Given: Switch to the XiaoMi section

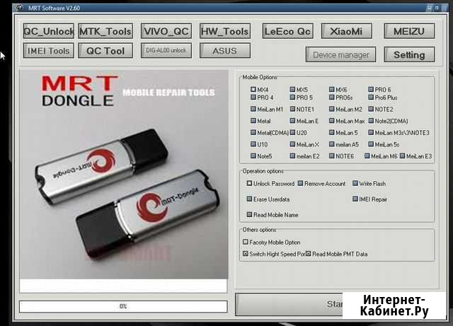Looking at the screenshot, I should click(346, 31).
